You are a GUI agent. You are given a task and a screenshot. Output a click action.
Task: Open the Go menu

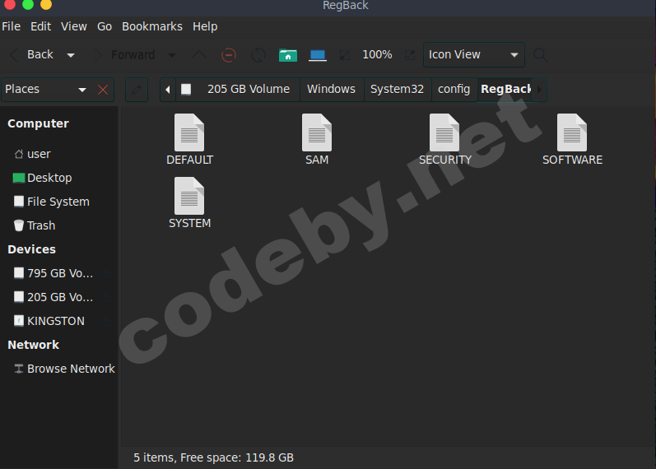tap(105, 26)
